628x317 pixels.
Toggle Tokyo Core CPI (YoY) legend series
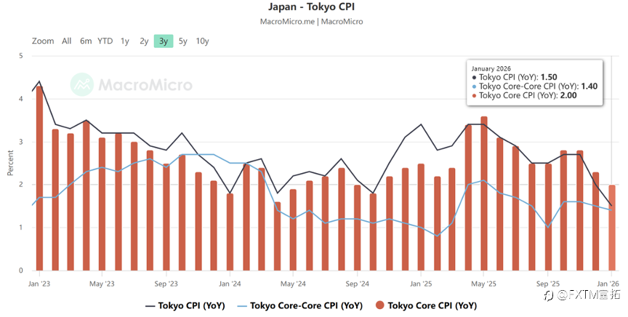pyautogui.click(x=432, y=306)
